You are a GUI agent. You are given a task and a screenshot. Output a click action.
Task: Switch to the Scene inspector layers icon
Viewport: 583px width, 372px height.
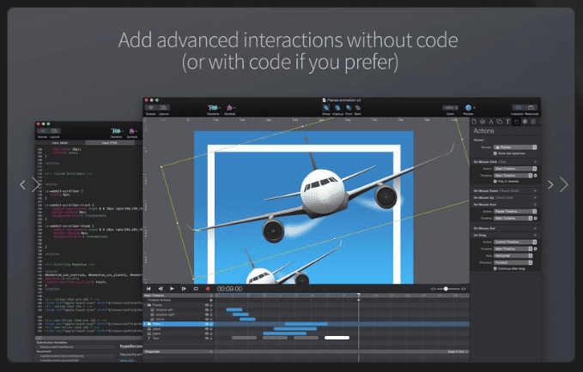(483, 122)
